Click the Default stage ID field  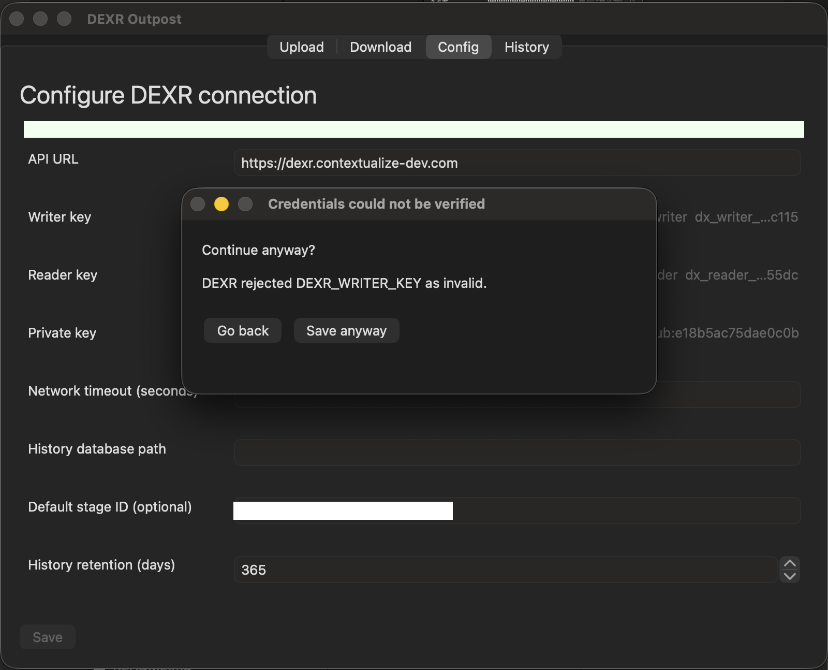517,511
